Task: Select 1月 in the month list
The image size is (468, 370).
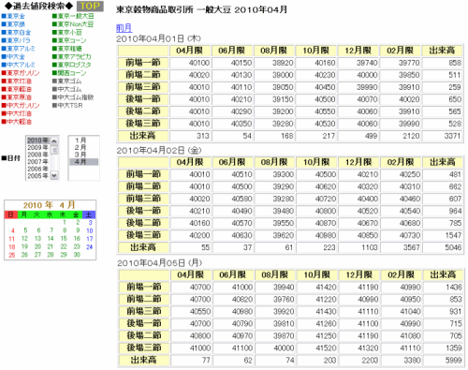Action: (x=80, y=141)
